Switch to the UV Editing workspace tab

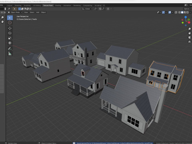point(37,6)
